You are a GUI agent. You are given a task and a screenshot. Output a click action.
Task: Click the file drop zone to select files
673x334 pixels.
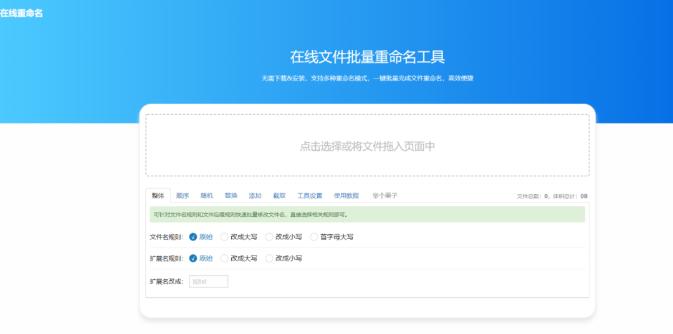click(368, 145)
